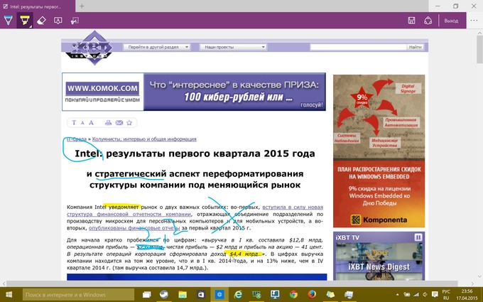Click the large 'A' font size icon

pos(91,123)
